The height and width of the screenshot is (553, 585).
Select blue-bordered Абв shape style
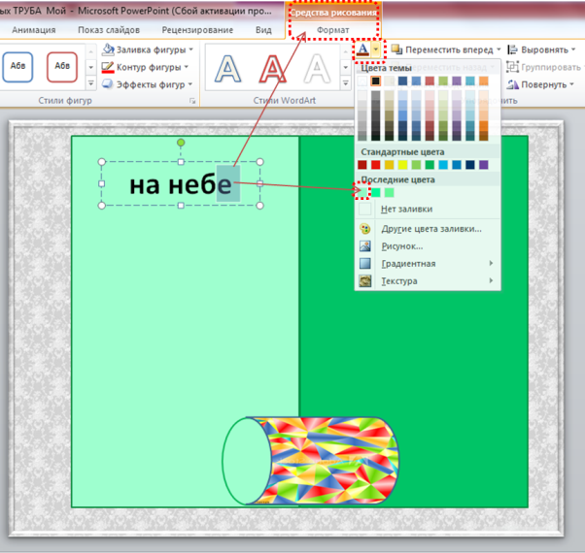click(x=17, y=67)
